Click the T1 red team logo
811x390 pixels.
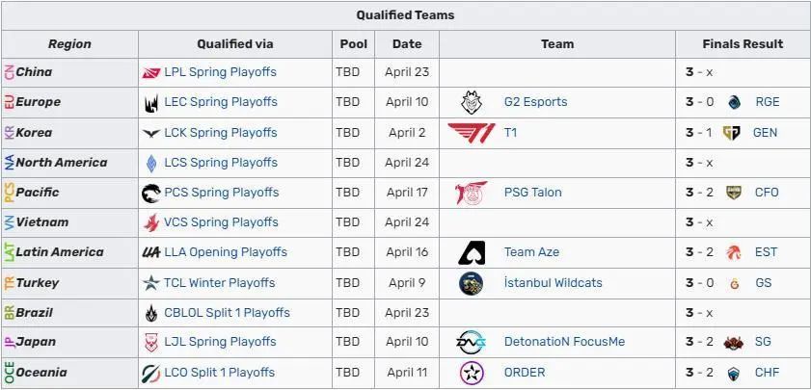click(472, 133)
